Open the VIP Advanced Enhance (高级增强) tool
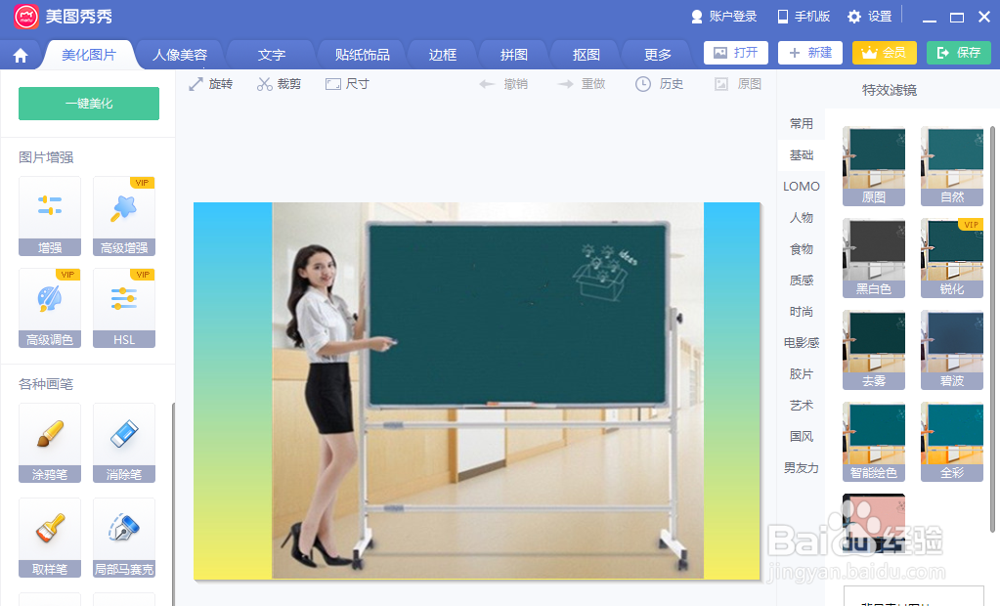The height and width of the screenshot is (606, 1000). [124, 215]
